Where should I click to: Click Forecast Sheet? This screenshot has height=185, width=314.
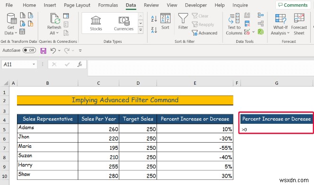pos(299,24)
